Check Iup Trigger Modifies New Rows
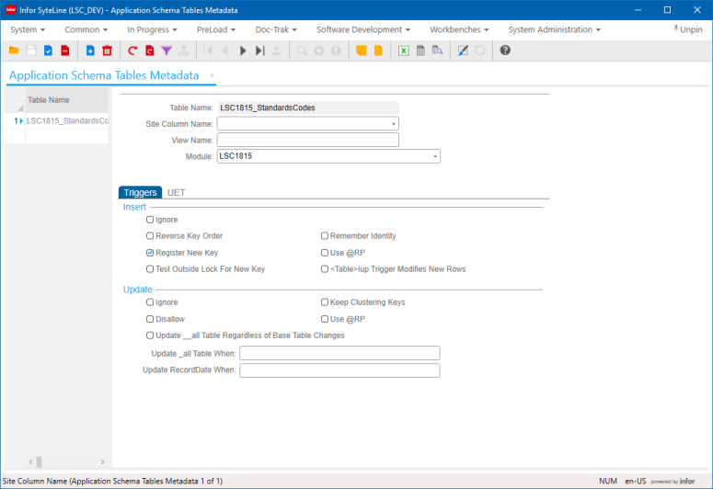Screen dimensions: 713x489 pyautogui.click(x=324, y=269)
